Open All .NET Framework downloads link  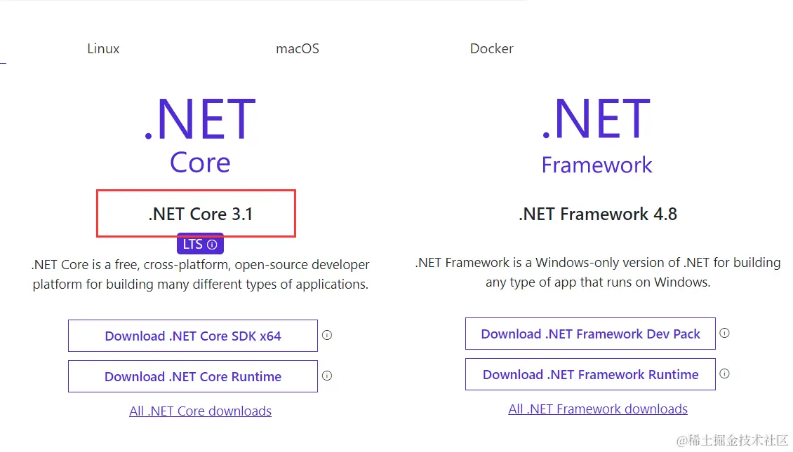[x=598, y=409]
